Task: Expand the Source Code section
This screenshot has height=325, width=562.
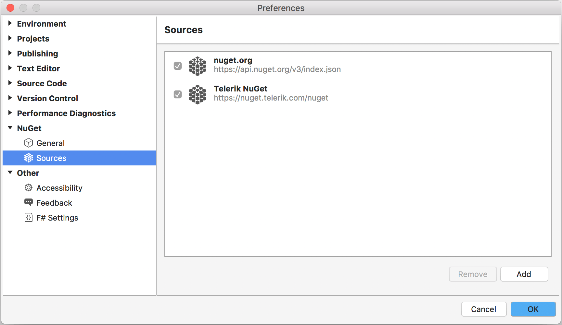Action: [10, 83]
